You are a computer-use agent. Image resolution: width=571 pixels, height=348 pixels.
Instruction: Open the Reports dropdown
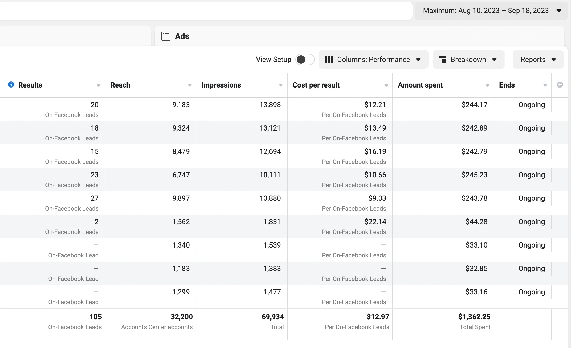click(x=538, y=60)
